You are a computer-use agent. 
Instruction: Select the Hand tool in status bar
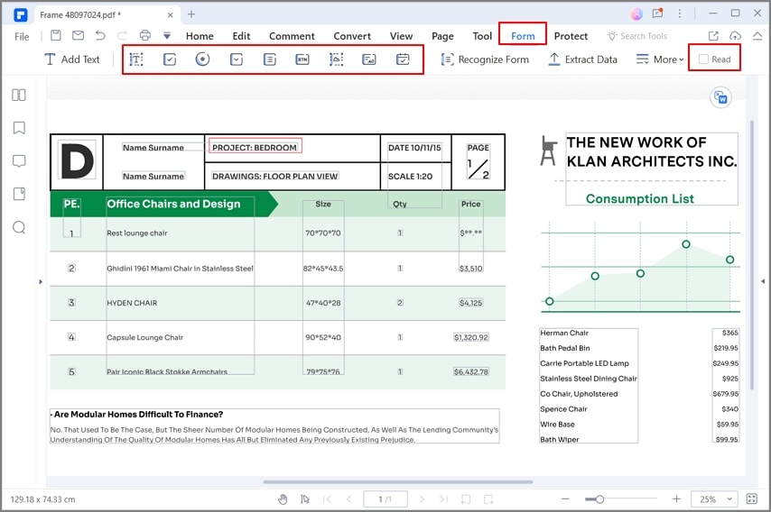tap(283, 499)
